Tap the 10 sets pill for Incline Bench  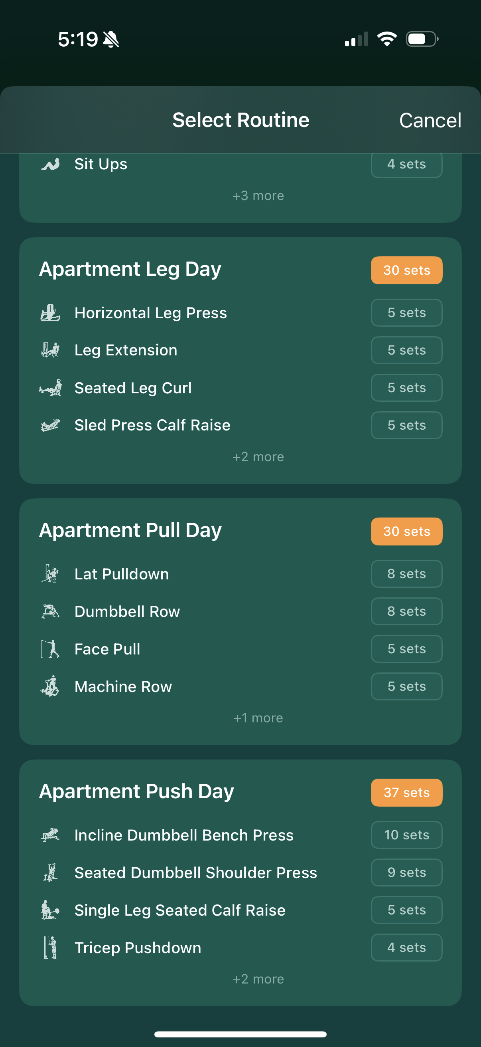(406, 835)
